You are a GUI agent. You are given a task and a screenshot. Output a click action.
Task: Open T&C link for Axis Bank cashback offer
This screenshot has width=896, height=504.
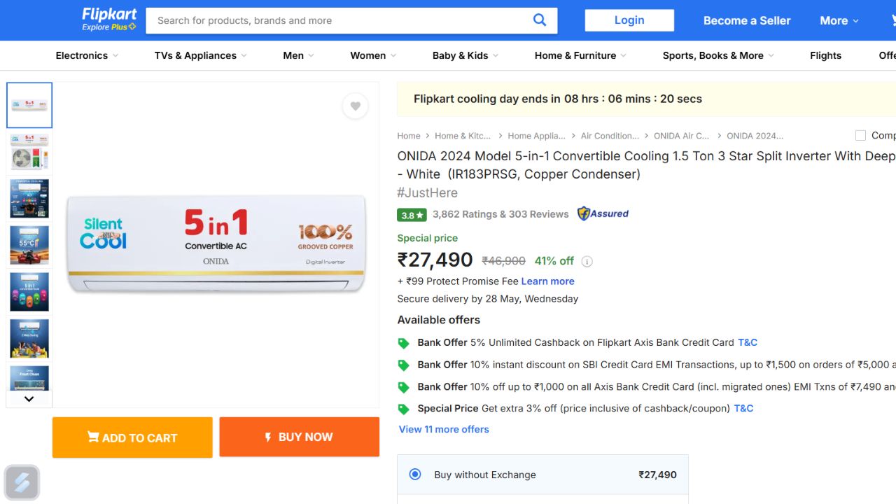coord(748,342)
